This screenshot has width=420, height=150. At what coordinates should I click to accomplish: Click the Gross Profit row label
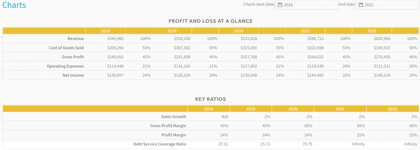click(73, 57)
